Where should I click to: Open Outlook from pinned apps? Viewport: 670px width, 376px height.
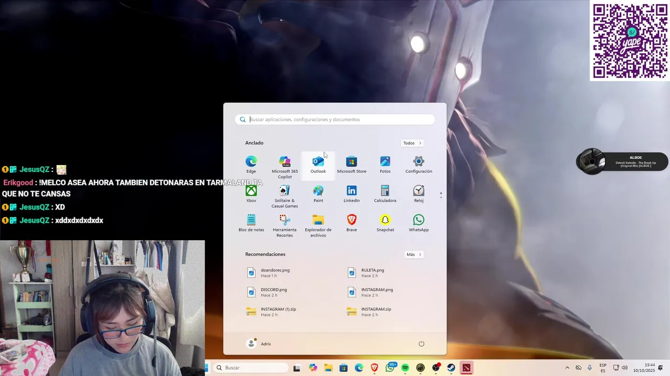[318, 165]
